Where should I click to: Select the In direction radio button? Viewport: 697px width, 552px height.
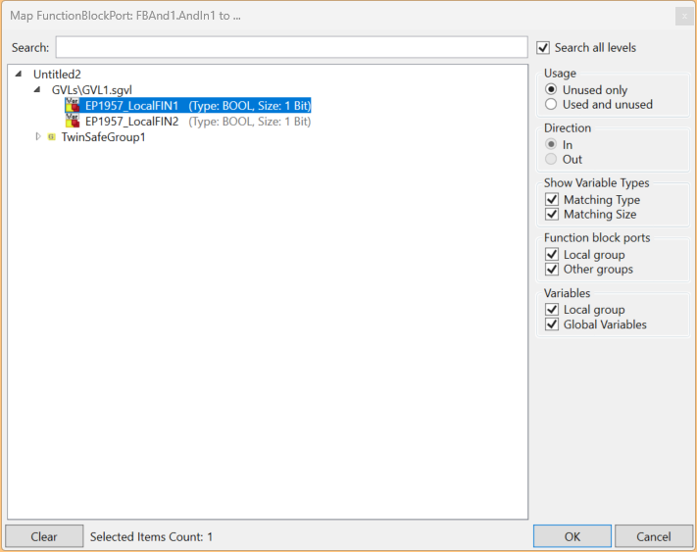click(x=551, y=144)
